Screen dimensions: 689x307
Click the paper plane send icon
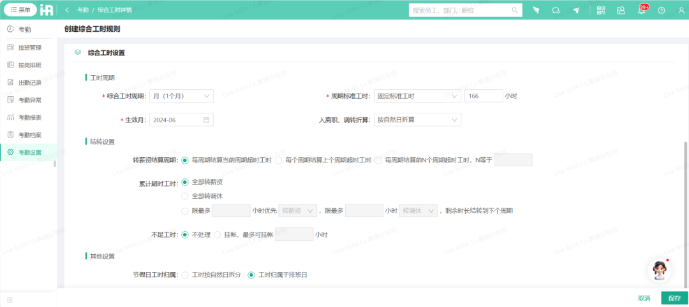coord(576,10)
